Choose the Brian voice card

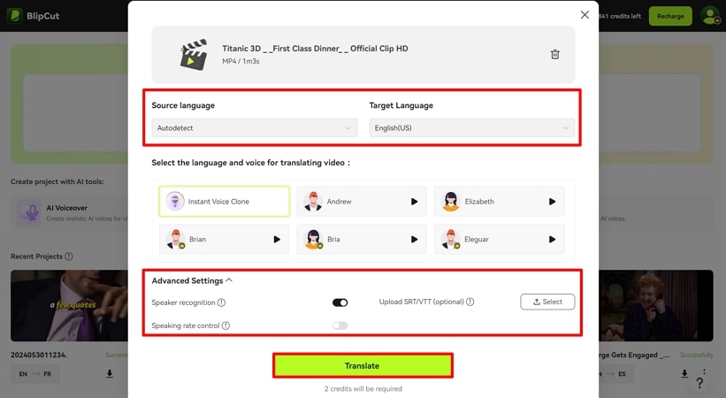pyautogui.click(x=224, y=240)
